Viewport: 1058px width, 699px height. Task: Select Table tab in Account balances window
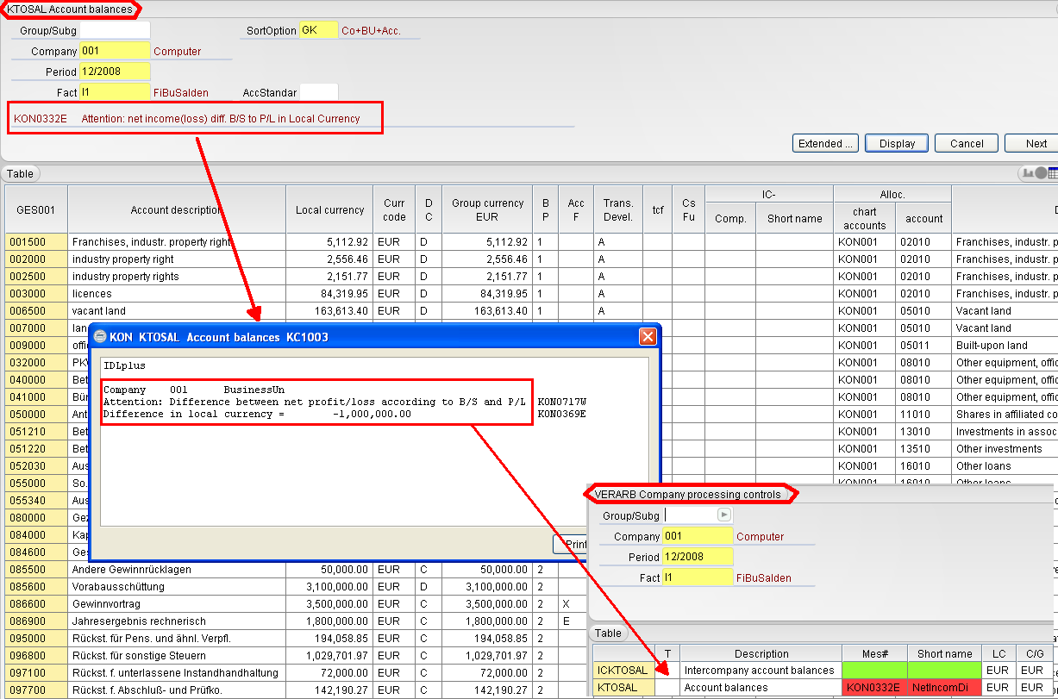pos(20,173)
